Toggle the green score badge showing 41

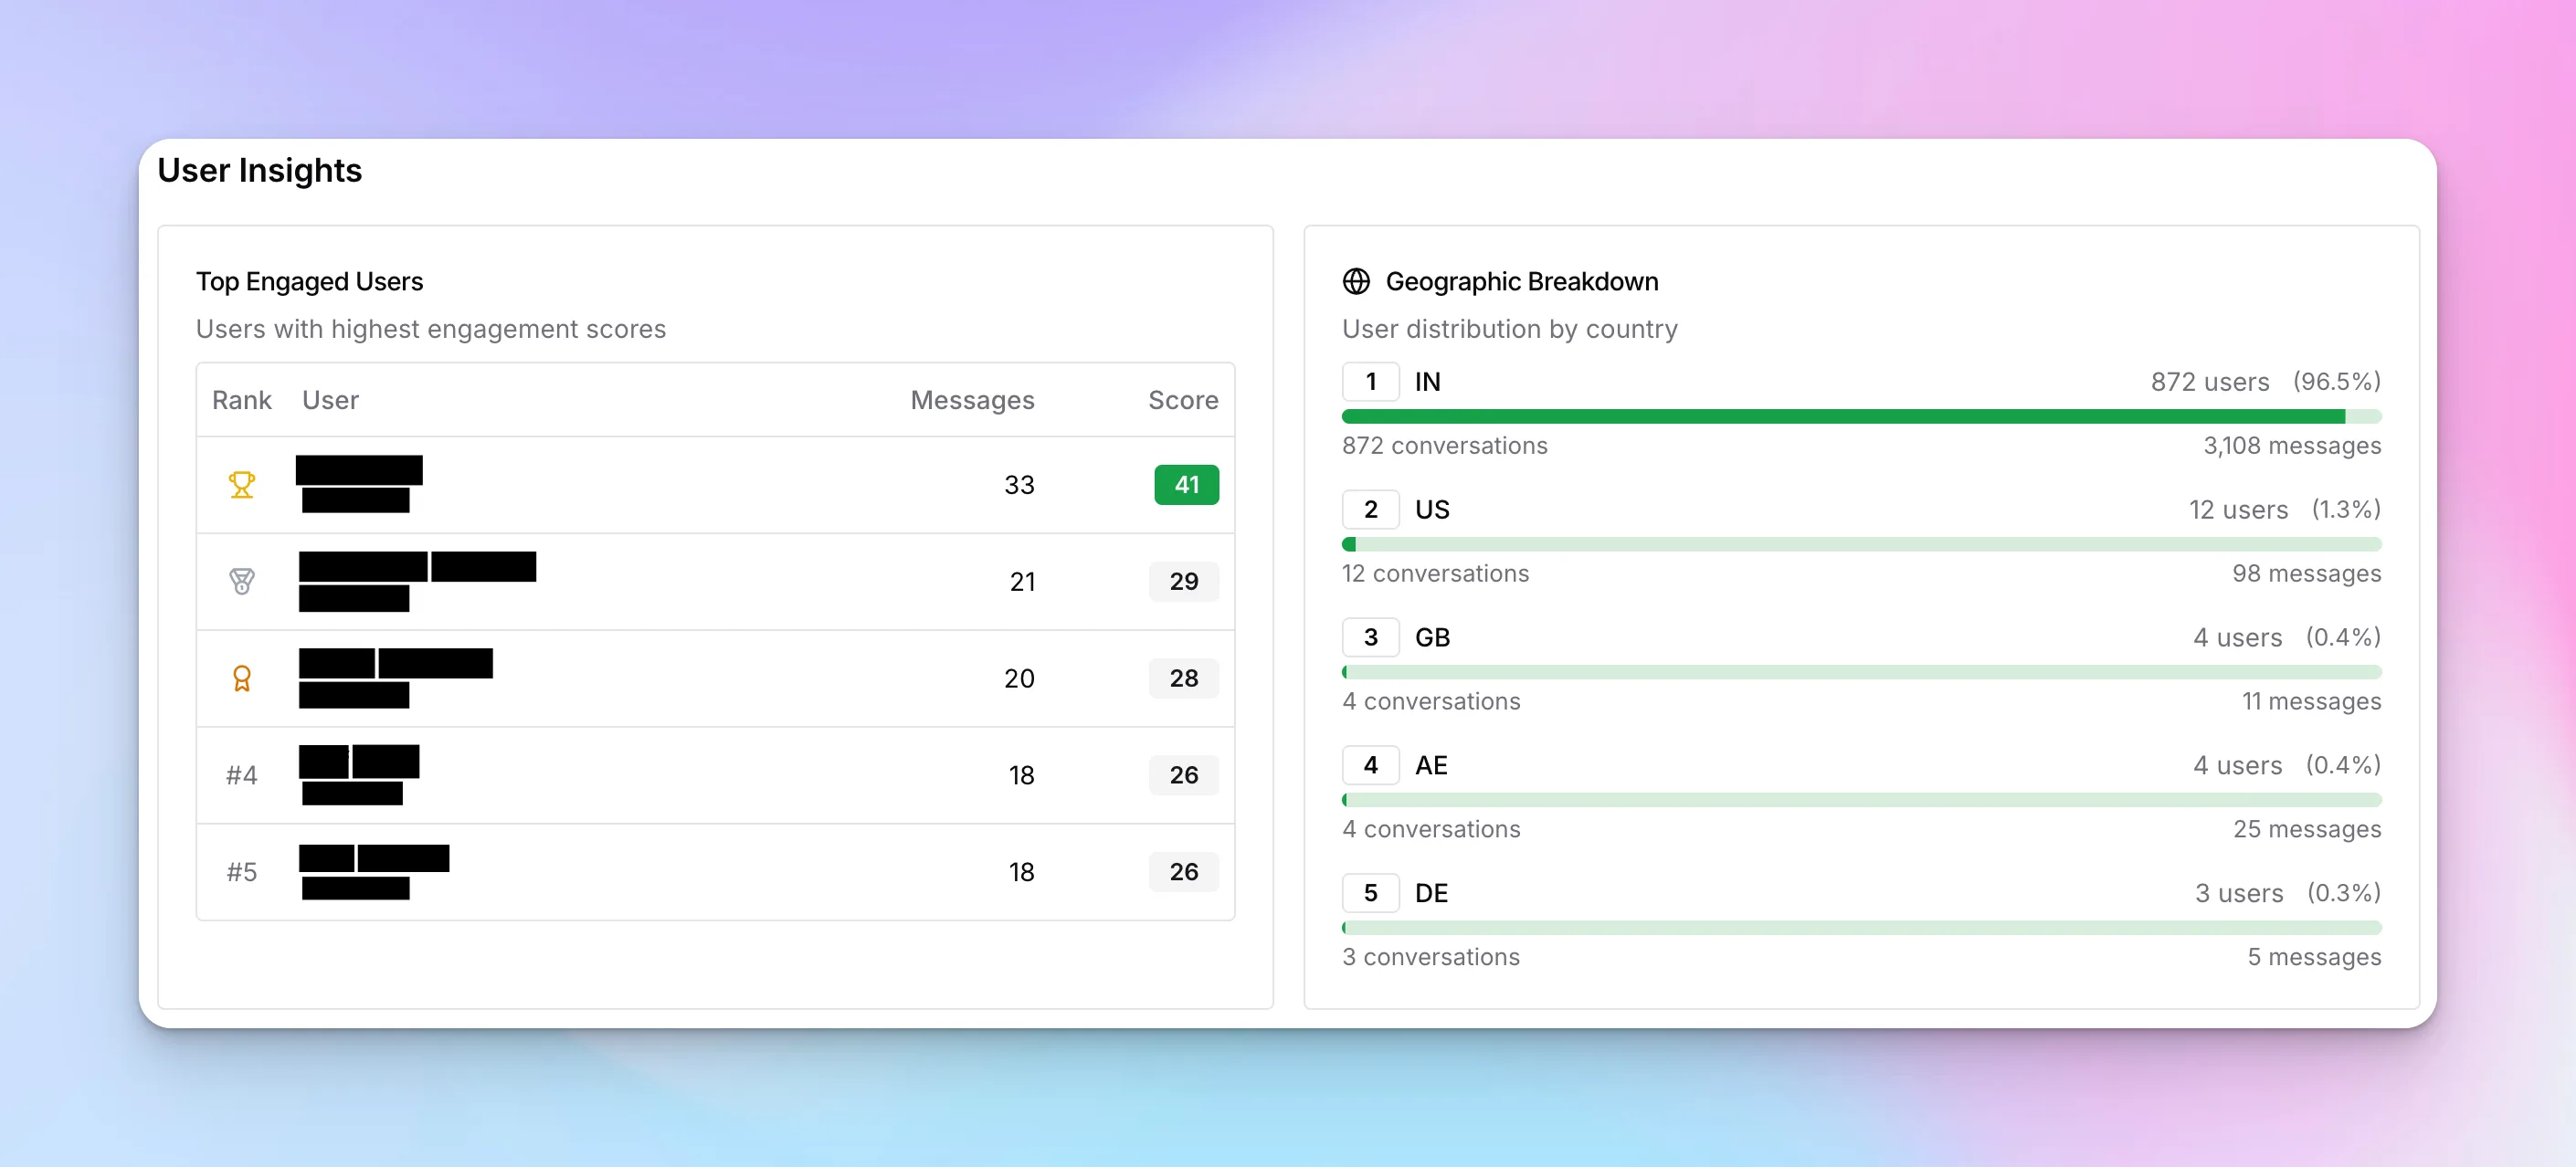coord(1186,484)
